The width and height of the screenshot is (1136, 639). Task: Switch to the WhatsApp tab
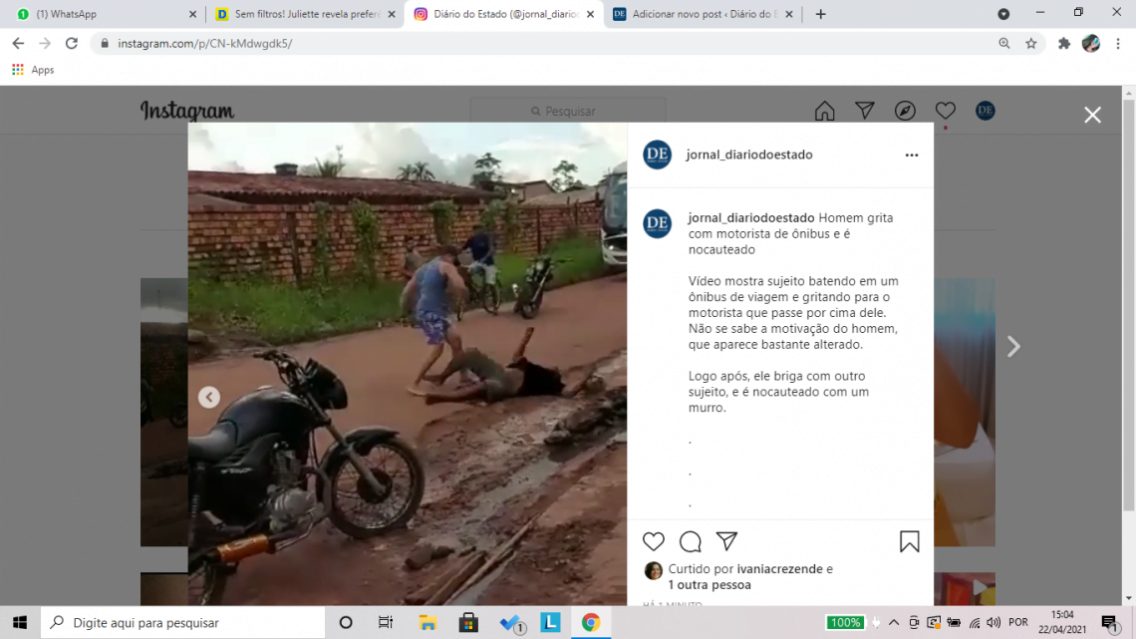click(102, 14)
